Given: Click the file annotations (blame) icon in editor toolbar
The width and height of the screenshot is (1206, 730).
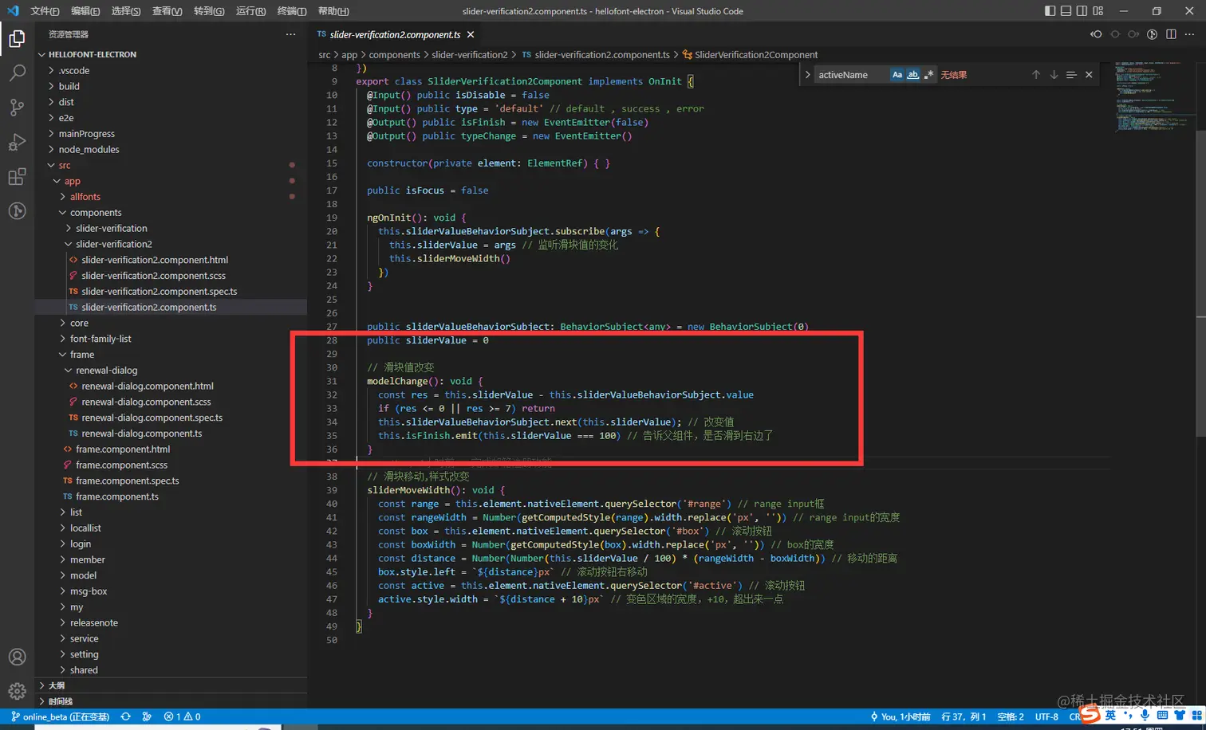Looking at the screenshot, I should pos(1152,34).
